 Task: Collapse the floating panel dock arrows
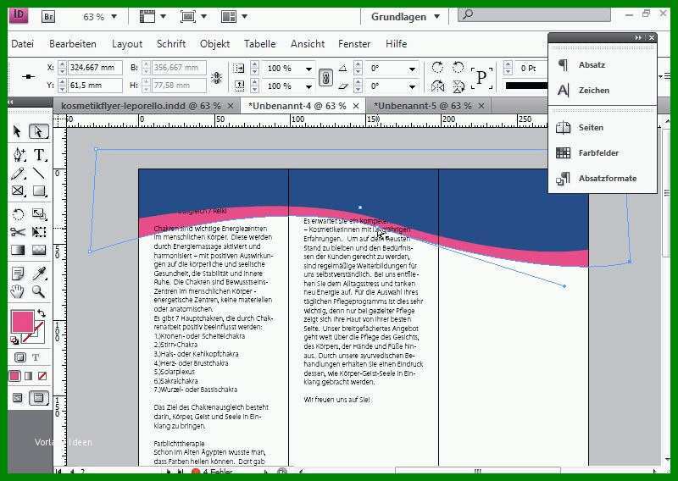[638, 38]
